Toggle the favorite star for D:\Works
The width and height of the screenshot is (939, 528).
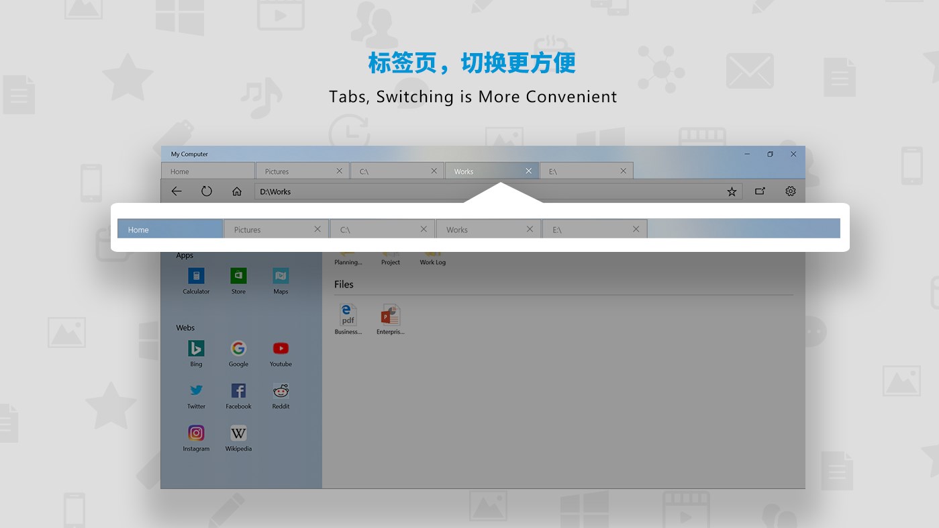point(732,191)
